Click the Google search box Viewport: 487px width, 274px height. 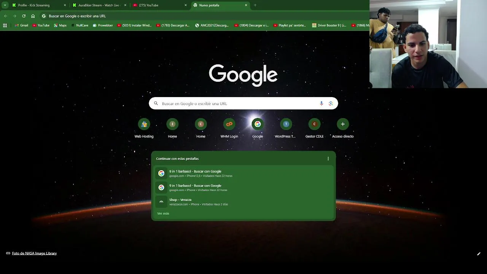[243, 104]
